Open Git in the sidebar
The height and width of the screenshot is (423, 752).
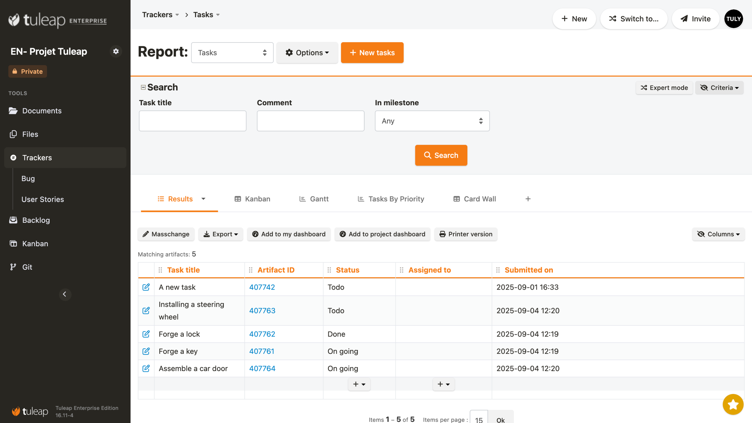click(x=27, y=267)
